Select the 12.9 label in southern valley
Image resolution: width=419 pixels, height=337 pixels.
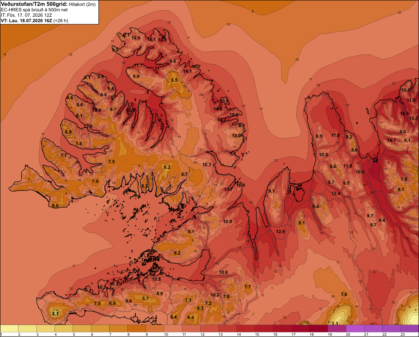[280, 232]
